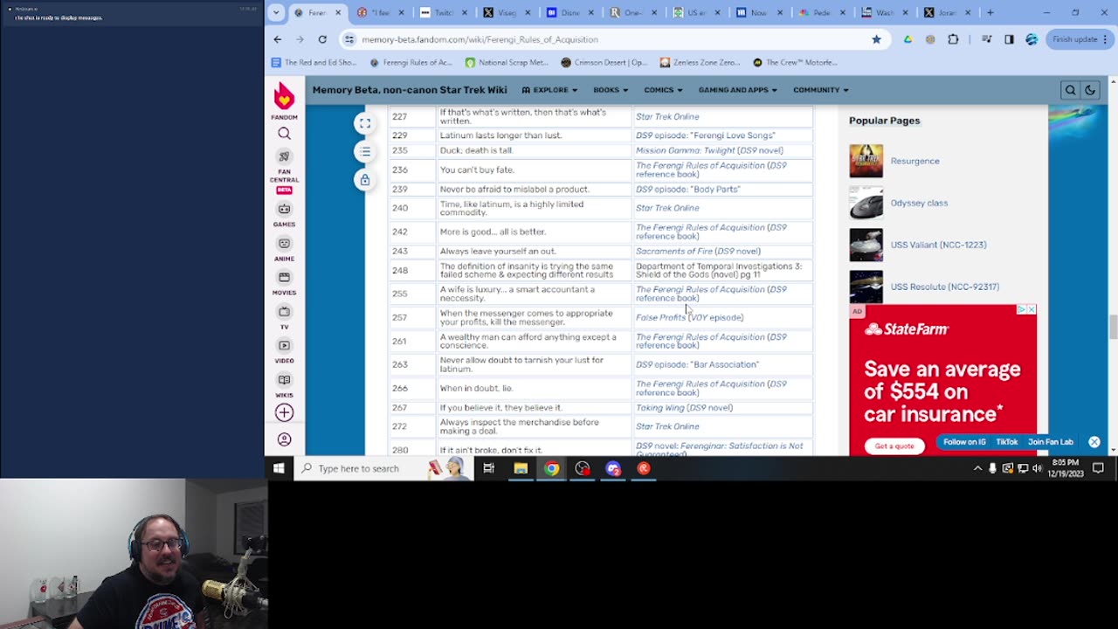Open Google Drive extension icon
The height and width of the screenshot is (629, 1118).
[x=908, y=39]
